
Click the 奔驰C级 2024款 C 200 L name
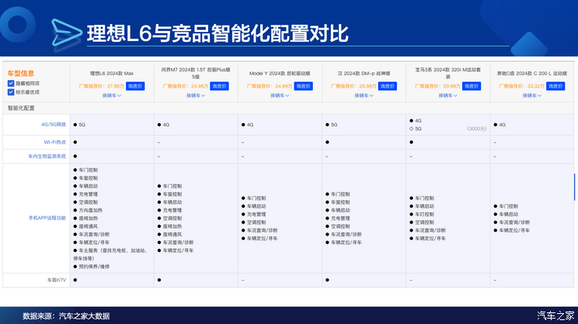(532, 74)
